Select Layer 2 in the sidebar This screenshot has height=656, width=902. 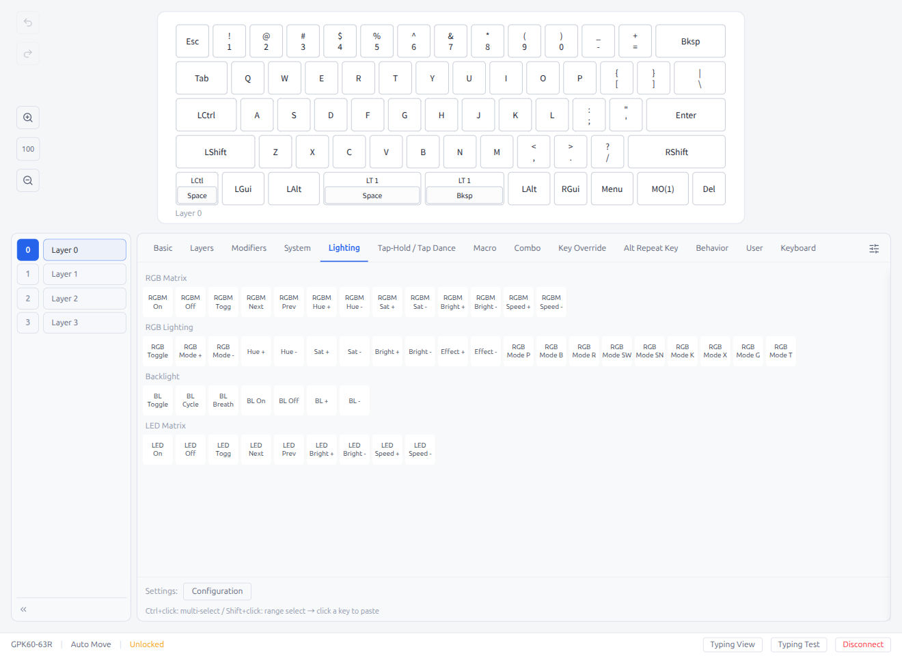tap(84, 298)
